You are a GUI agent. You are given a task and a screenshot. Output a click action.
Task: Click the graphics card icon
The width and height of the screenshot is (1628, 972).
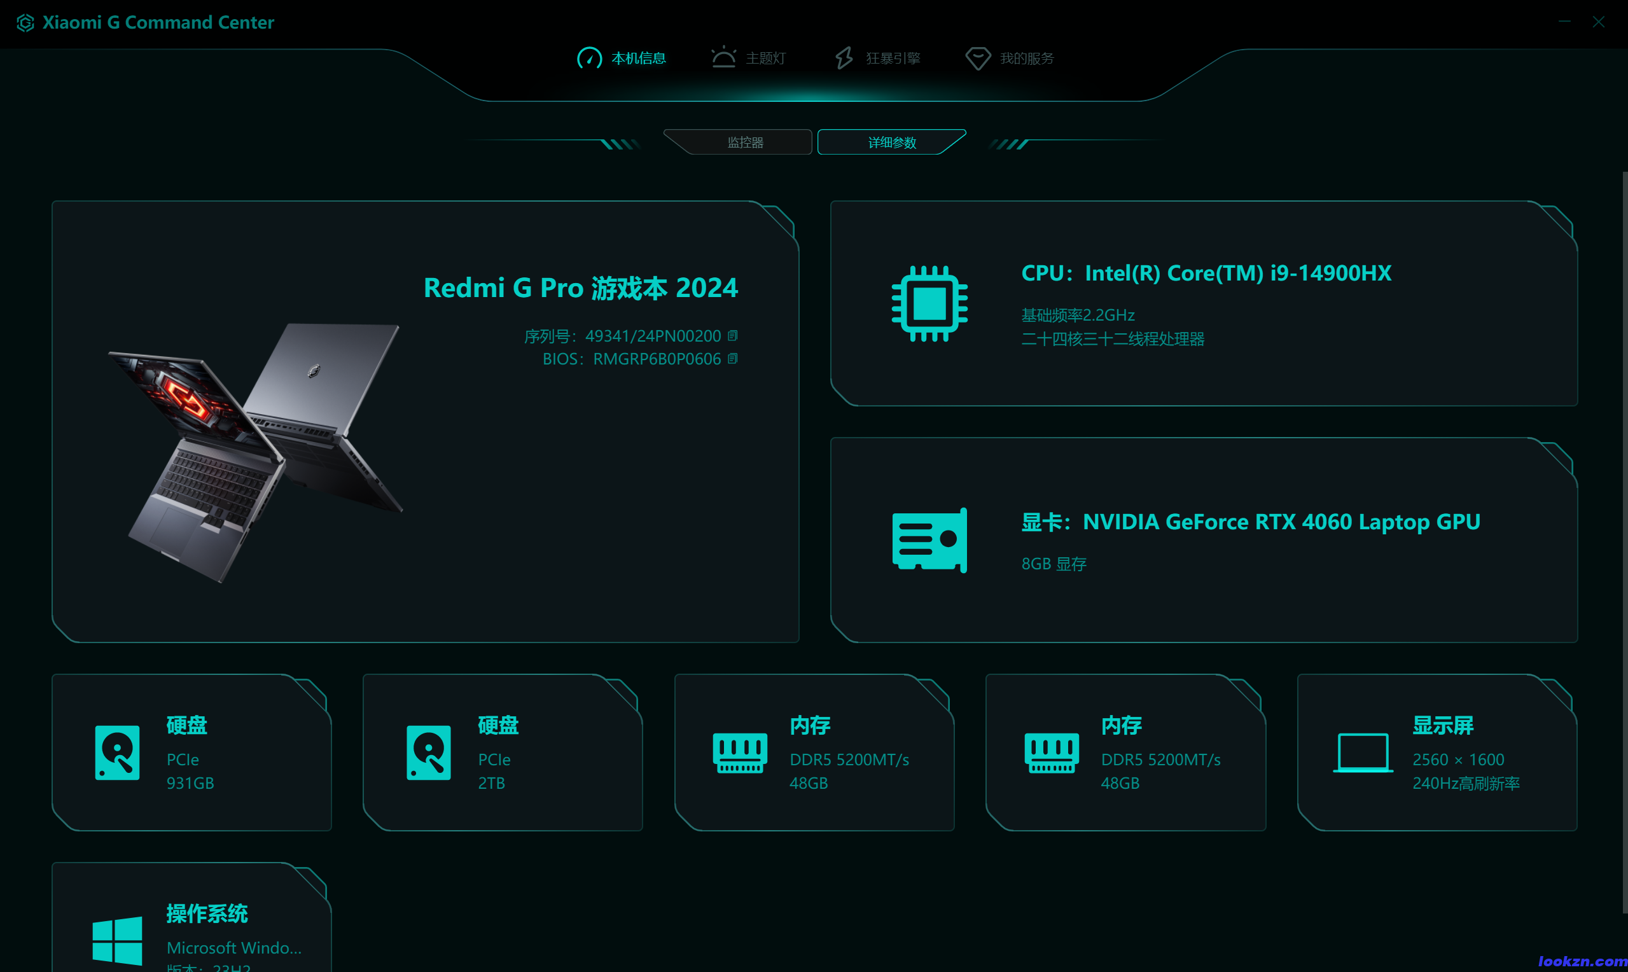point(929,539)
